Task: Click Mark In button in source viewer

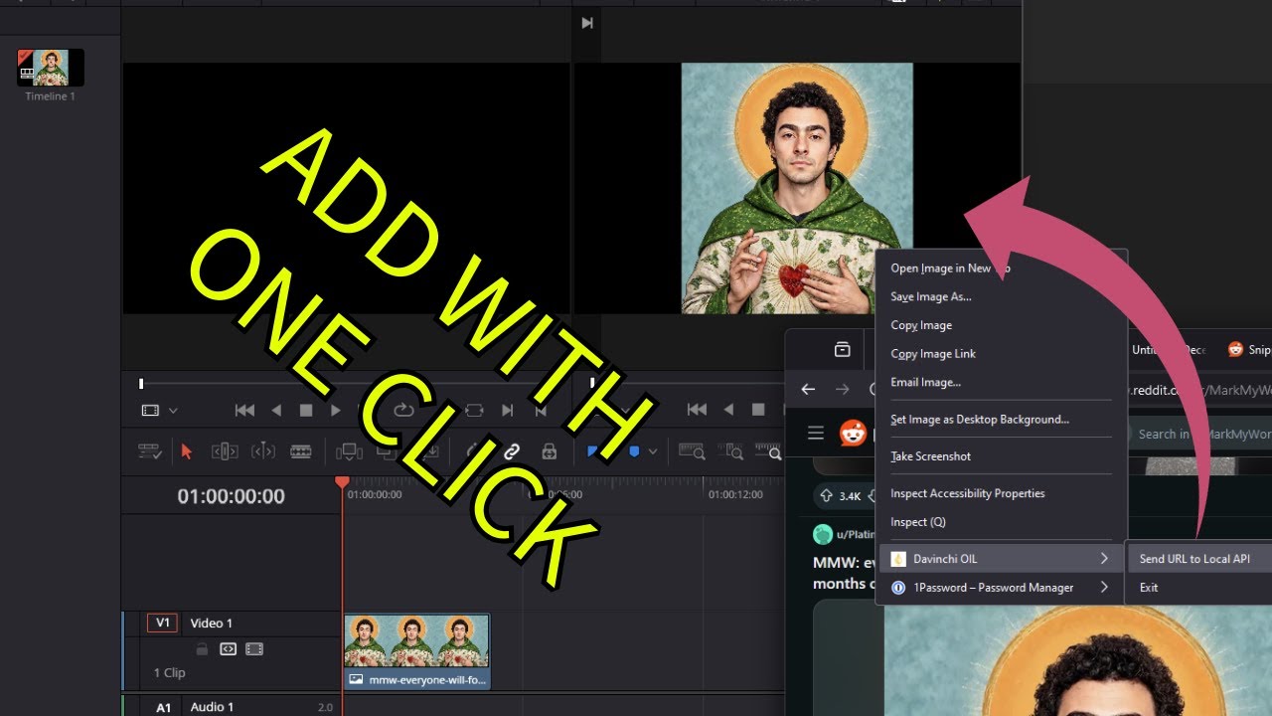Action: [x=508, y=410]
